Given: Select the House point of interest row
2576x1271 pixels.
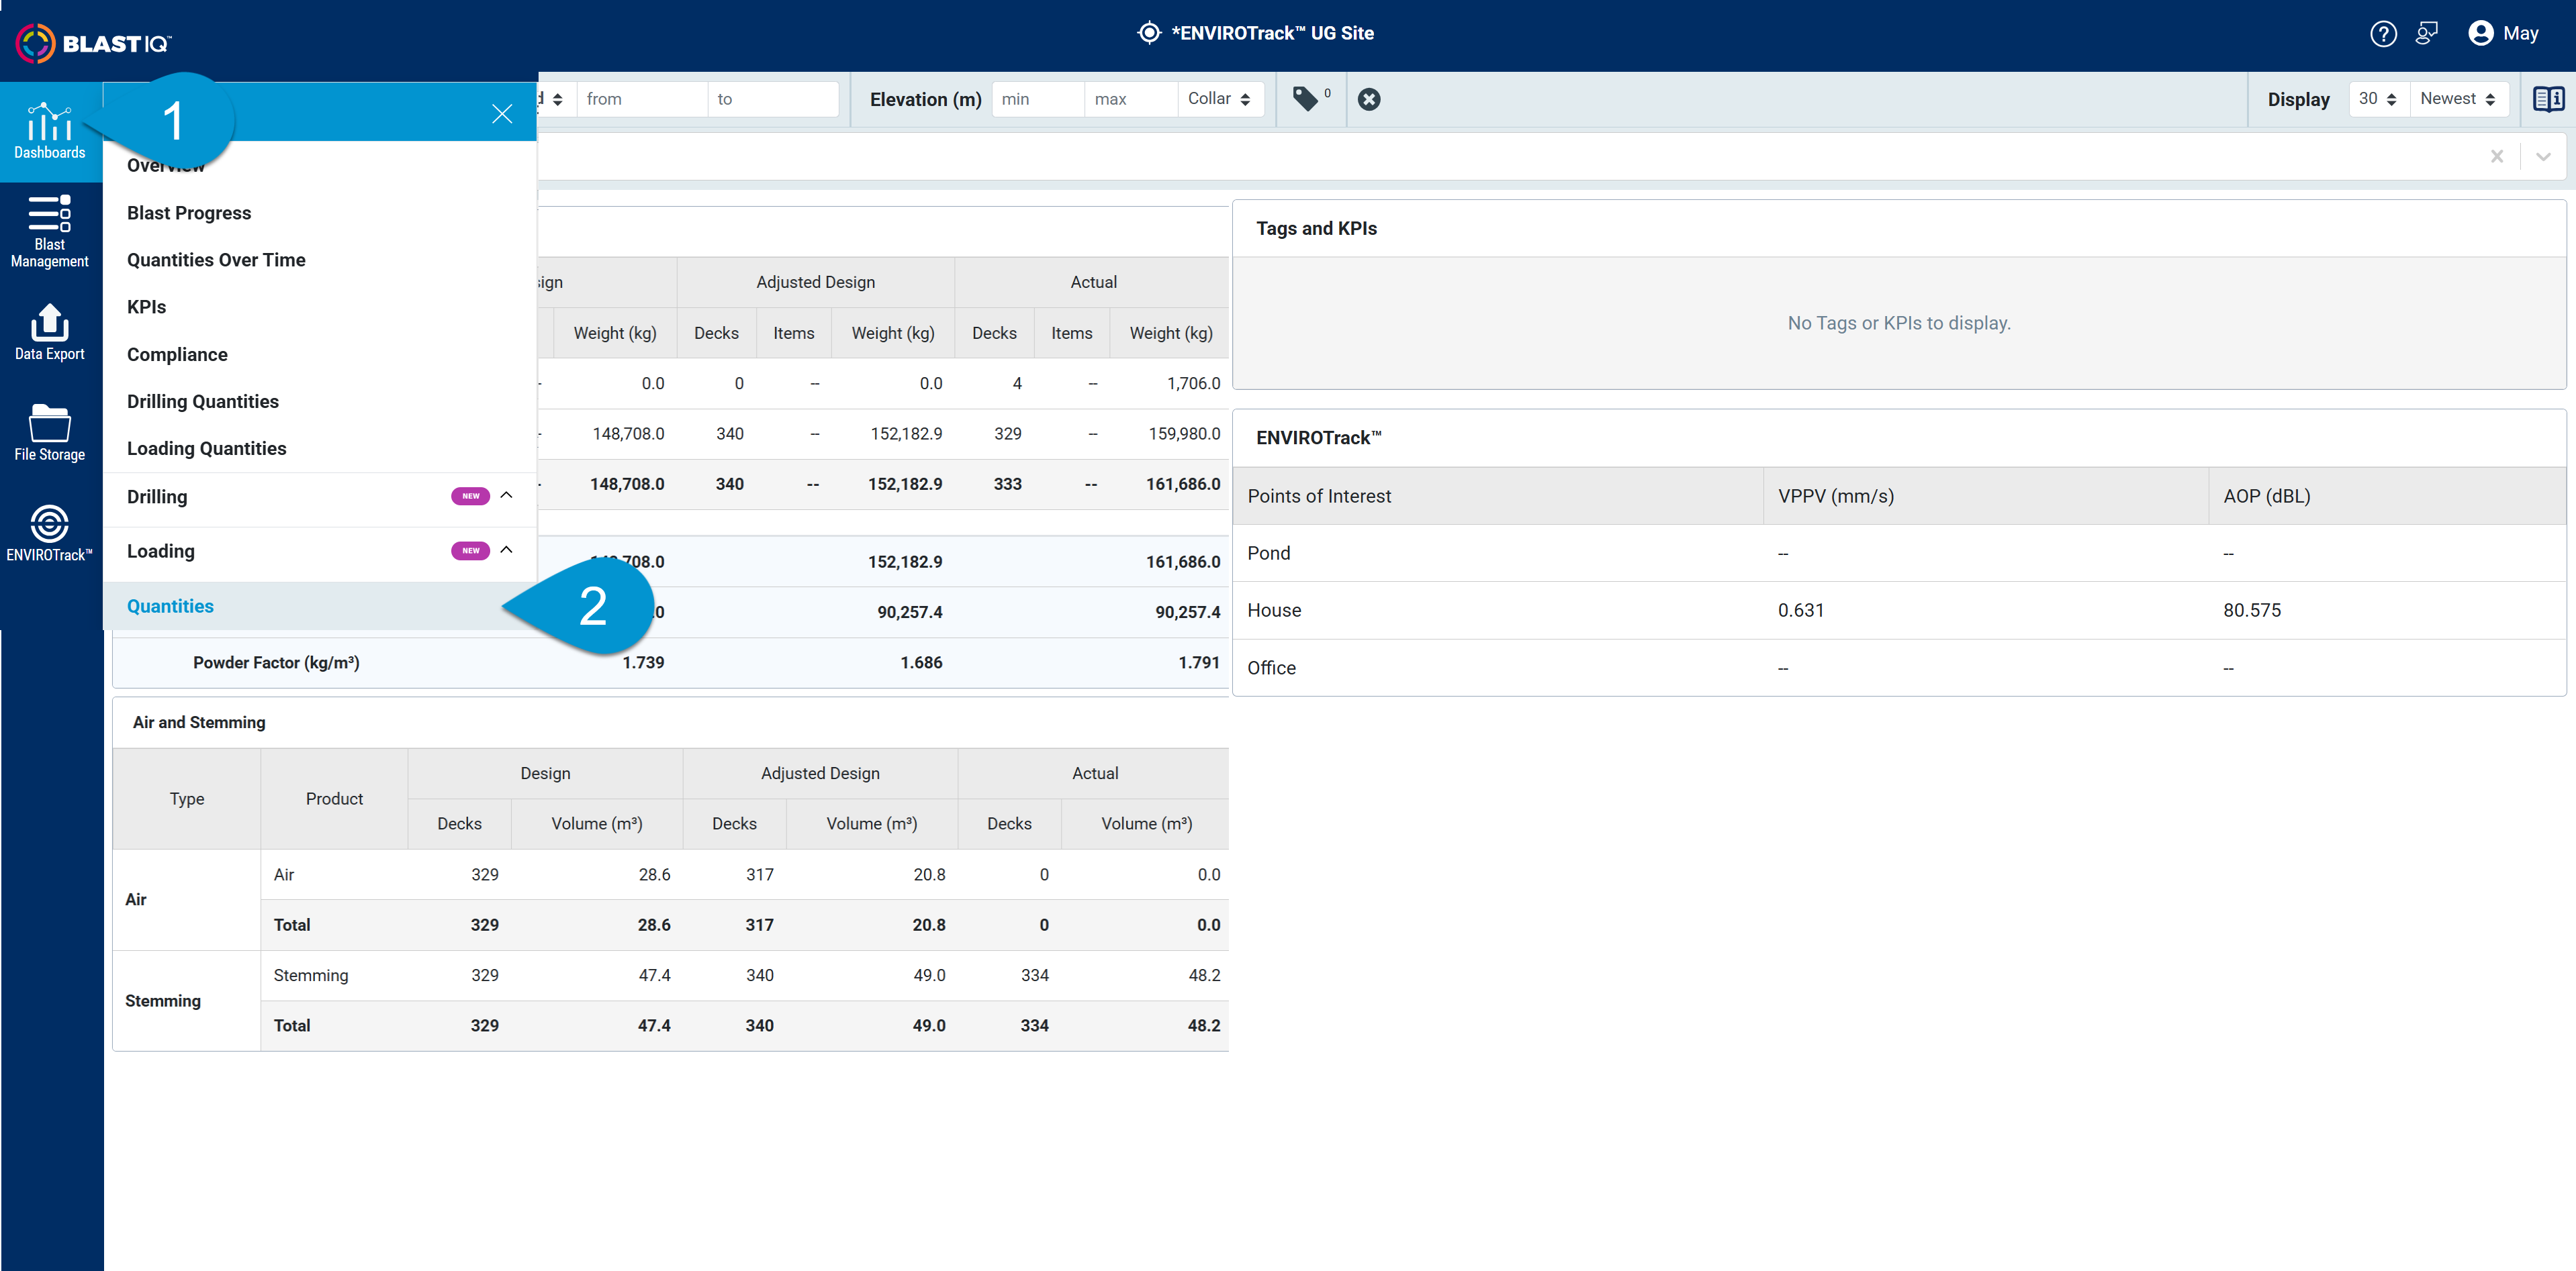Looking at the screenshot, I should (x=1899, y=611).
